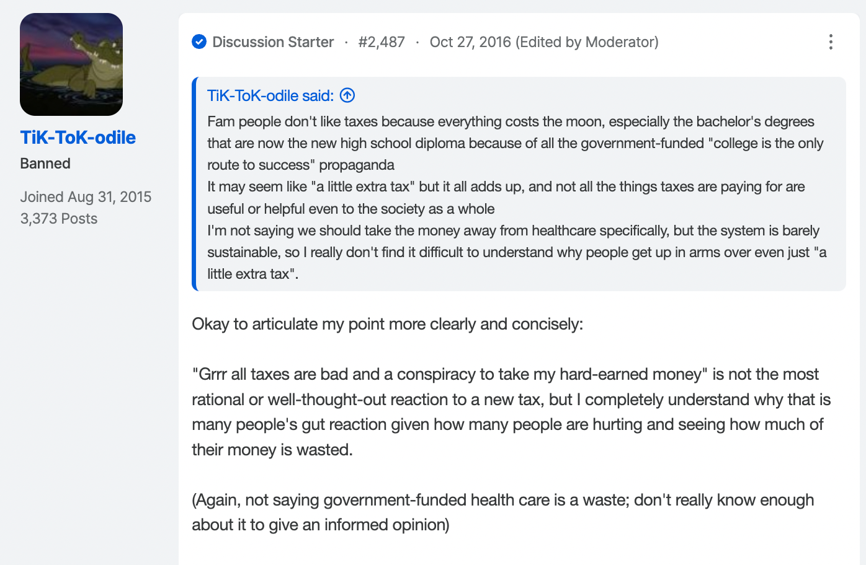
Task: Click the Oct 27, 2016 post date
Action: pos(470,42)
